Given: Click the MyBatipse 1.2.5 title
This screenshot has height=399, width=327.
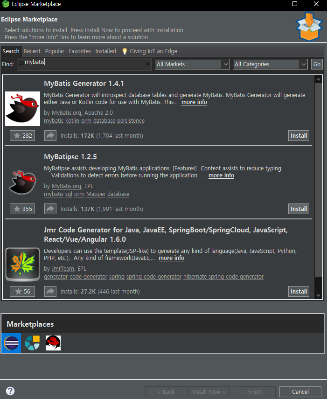Looking at the screenshot, I should pos(70,157).
